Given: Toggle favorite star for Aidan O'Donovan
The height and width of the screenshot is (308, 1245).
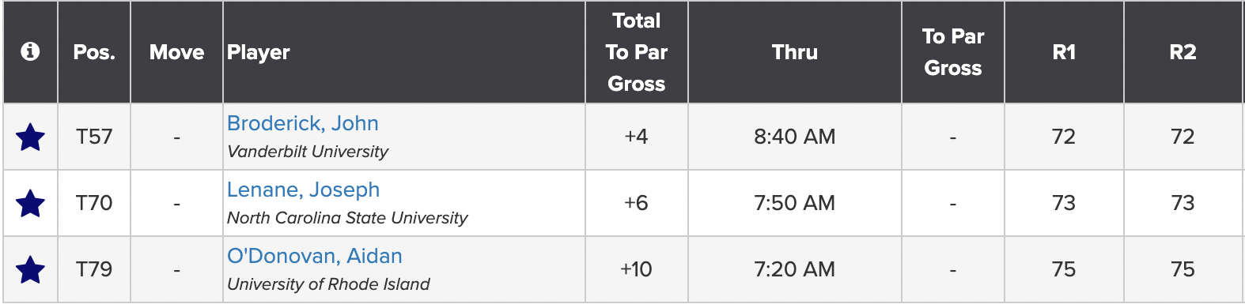Looking at the screenshot, I should coord(30,270).
